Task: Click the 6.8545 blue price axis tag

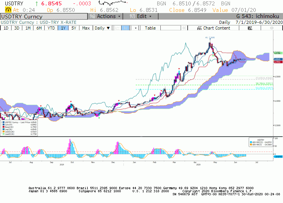Action: click(x=278, y=59)
